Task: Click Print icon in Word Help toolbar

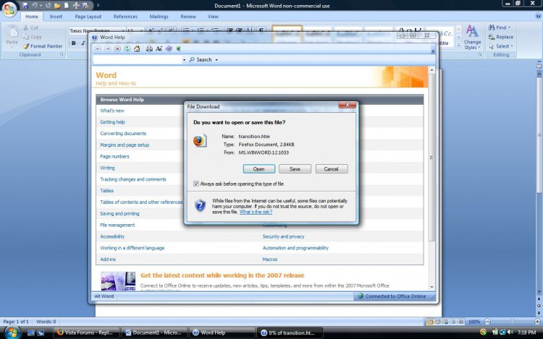Action: (149, 48)
